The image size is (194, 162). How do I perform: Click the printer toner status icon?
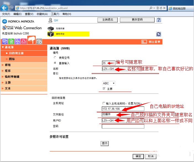(51, 34)
